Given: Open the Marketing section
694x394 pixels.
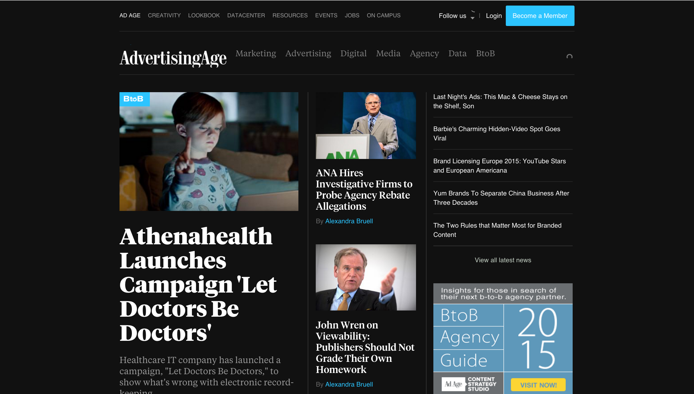Looking at the screenshot, I should (256, 54).
